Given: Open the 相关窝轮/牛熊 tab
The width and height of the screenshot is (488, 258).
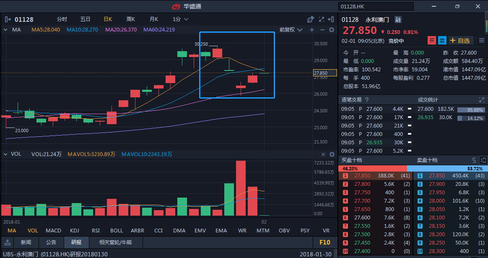Looking at the screenshot, I should 115,242.
